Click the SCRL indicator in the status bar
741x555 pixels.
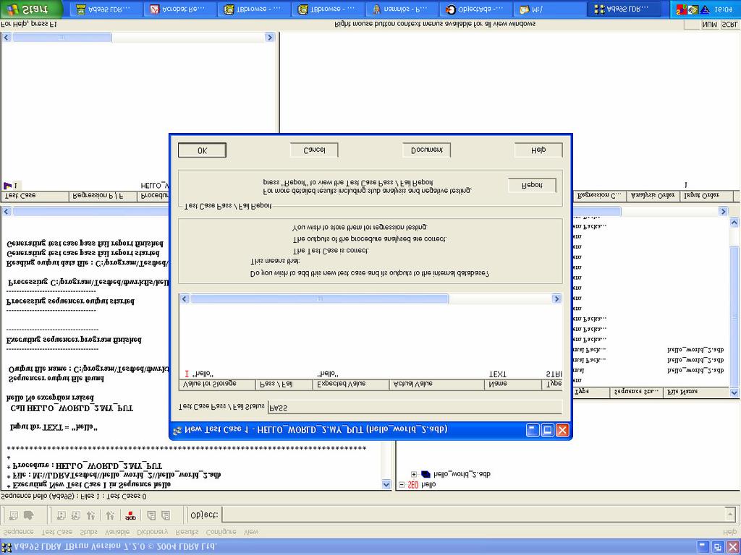729,25
